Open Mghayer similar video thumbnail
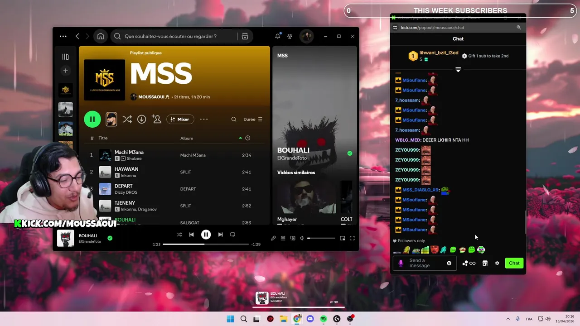This screenshot has height=326, width=580. (307, 197)
